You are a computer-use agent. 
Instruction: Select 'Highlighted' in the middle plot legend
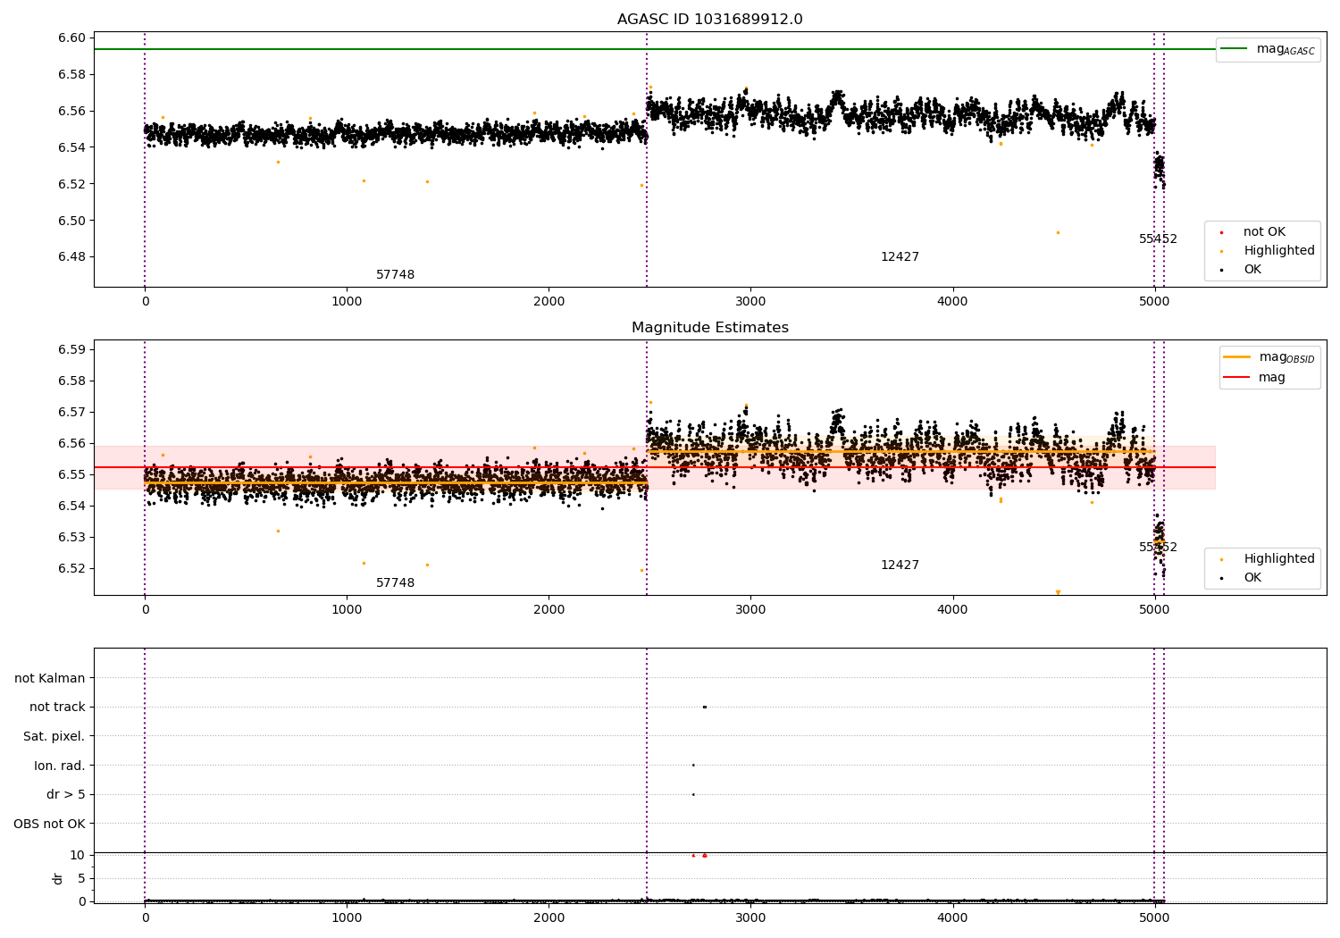pos(1267,559)
